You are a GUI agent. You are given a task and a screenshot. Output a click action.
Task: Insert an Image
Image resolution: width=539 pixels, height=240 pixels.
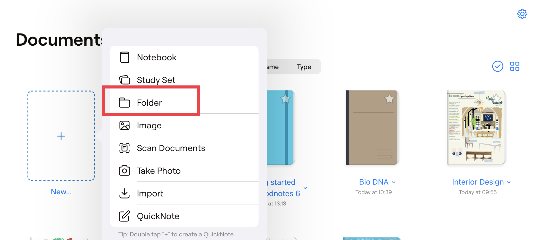tap(149, 125)
